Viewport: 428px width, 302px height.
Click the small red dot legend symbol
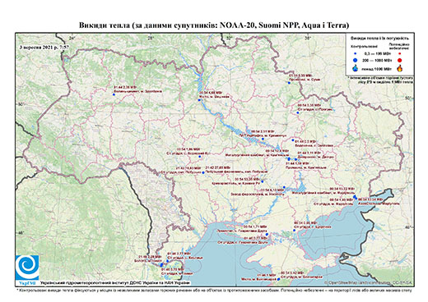click(x=400, y=53)
